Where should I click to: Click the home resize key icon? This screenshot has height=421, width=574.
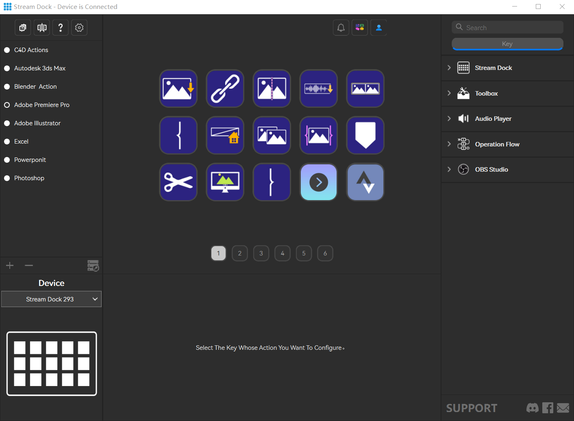(225, 135)
